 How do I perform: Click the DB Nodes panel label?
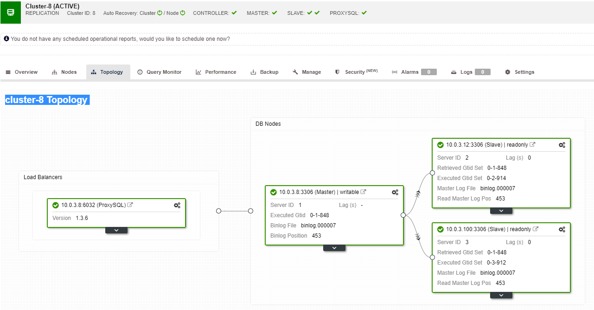[268, 124]
